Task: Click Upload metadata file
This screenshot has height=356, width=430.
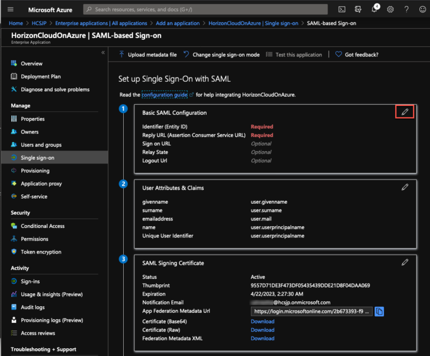Action: click(x=148, y=55)
